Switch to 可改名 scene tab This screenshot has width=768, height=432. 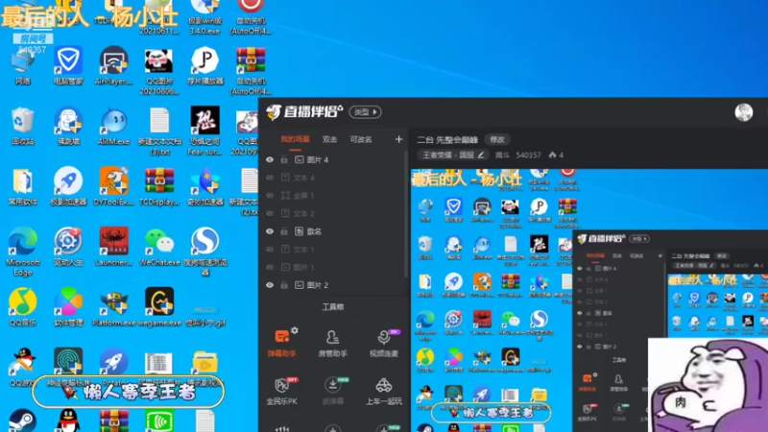pos(361,139)
